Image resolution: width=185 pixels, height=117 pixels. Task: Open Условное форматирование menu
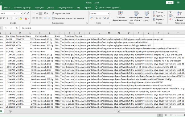(121, 16)
